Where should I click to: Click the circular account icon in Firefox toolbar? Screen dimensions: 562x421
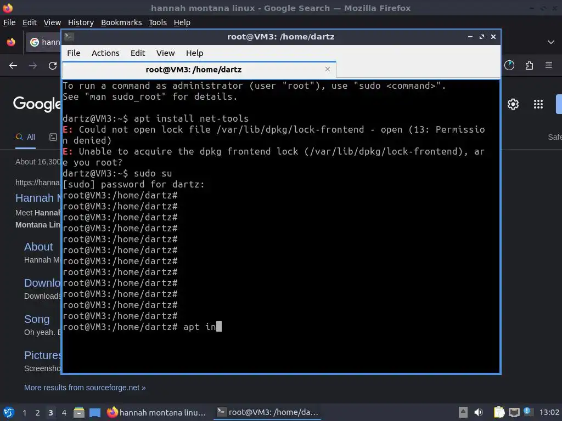click(x=509, y=66)
